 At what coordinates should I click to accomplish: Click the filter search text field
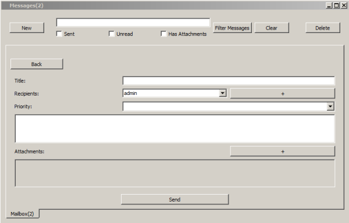(x=133, y=23)
